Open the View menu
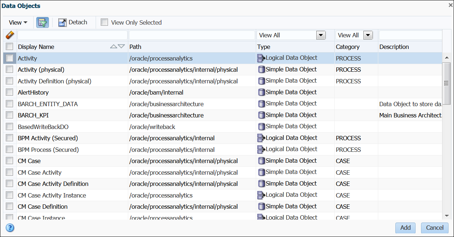This screenshot has height=237, width=454. pyautogui.click(x=18, y=22)
